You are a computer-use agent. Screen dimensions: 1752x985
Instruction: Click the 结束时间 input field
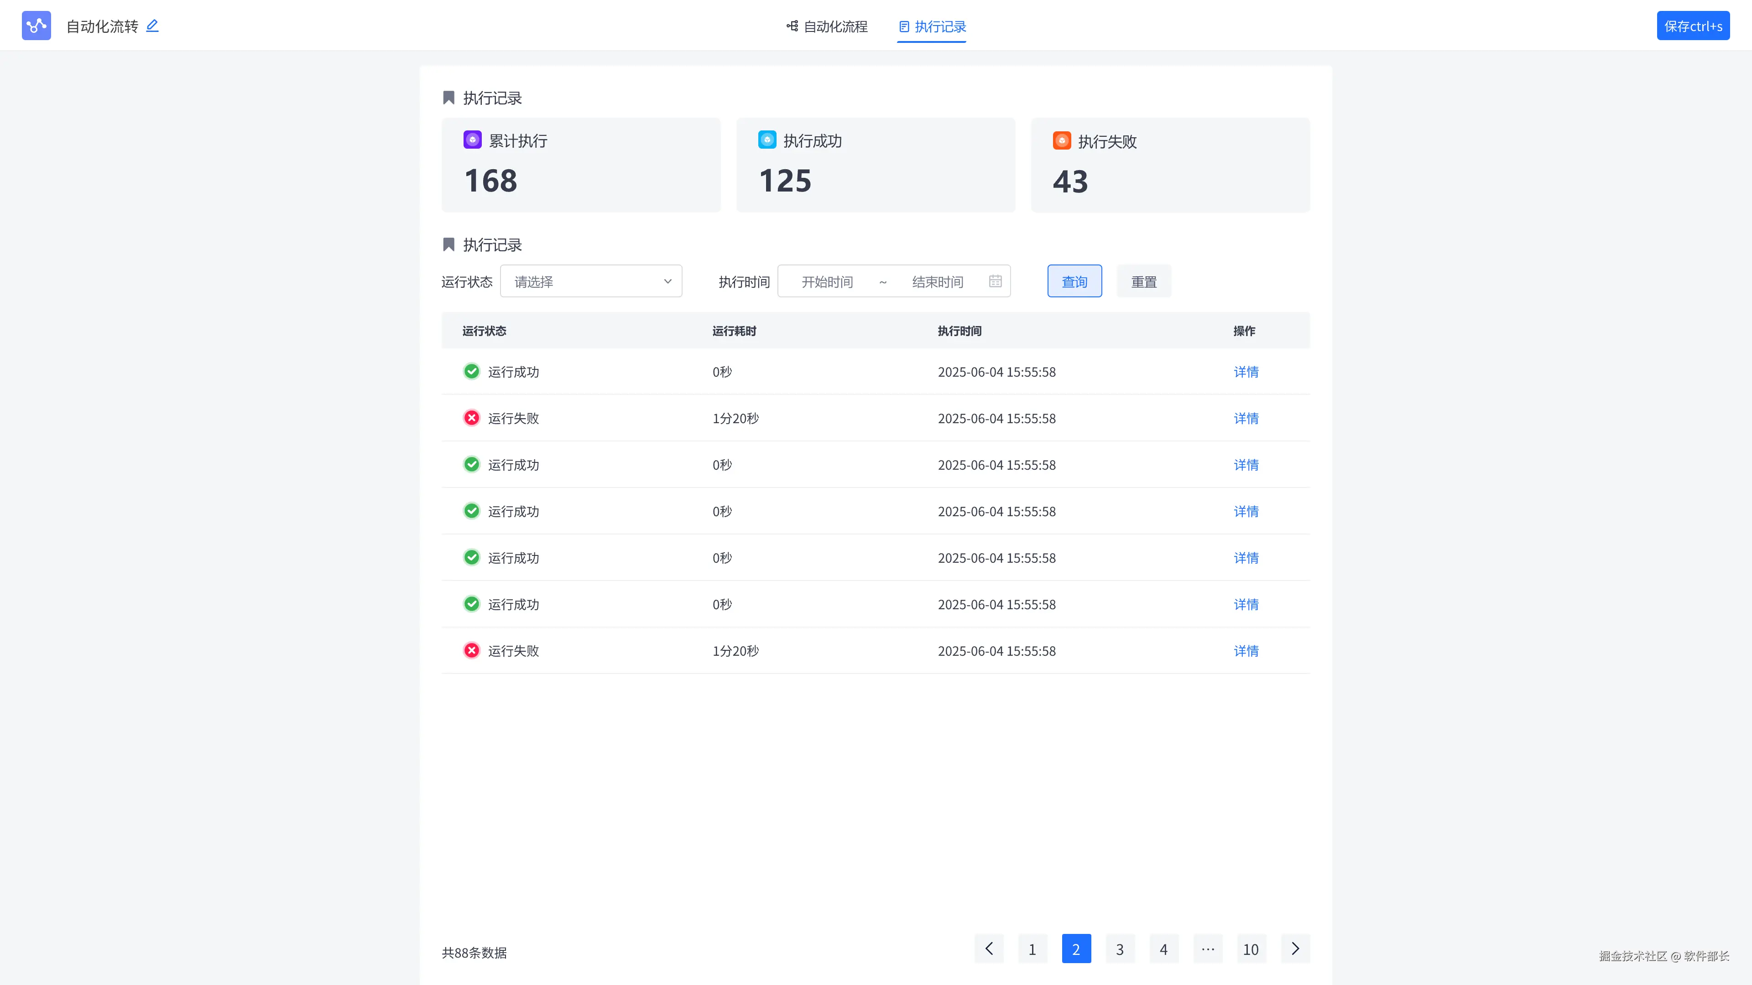(x=937, y=281)
